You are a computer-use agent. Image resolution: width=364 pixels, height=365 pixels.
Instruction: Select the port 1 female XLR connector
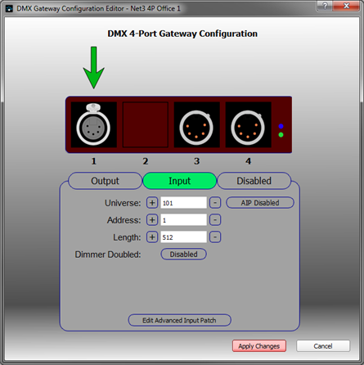pyautogui.click(x=93, y=124)
